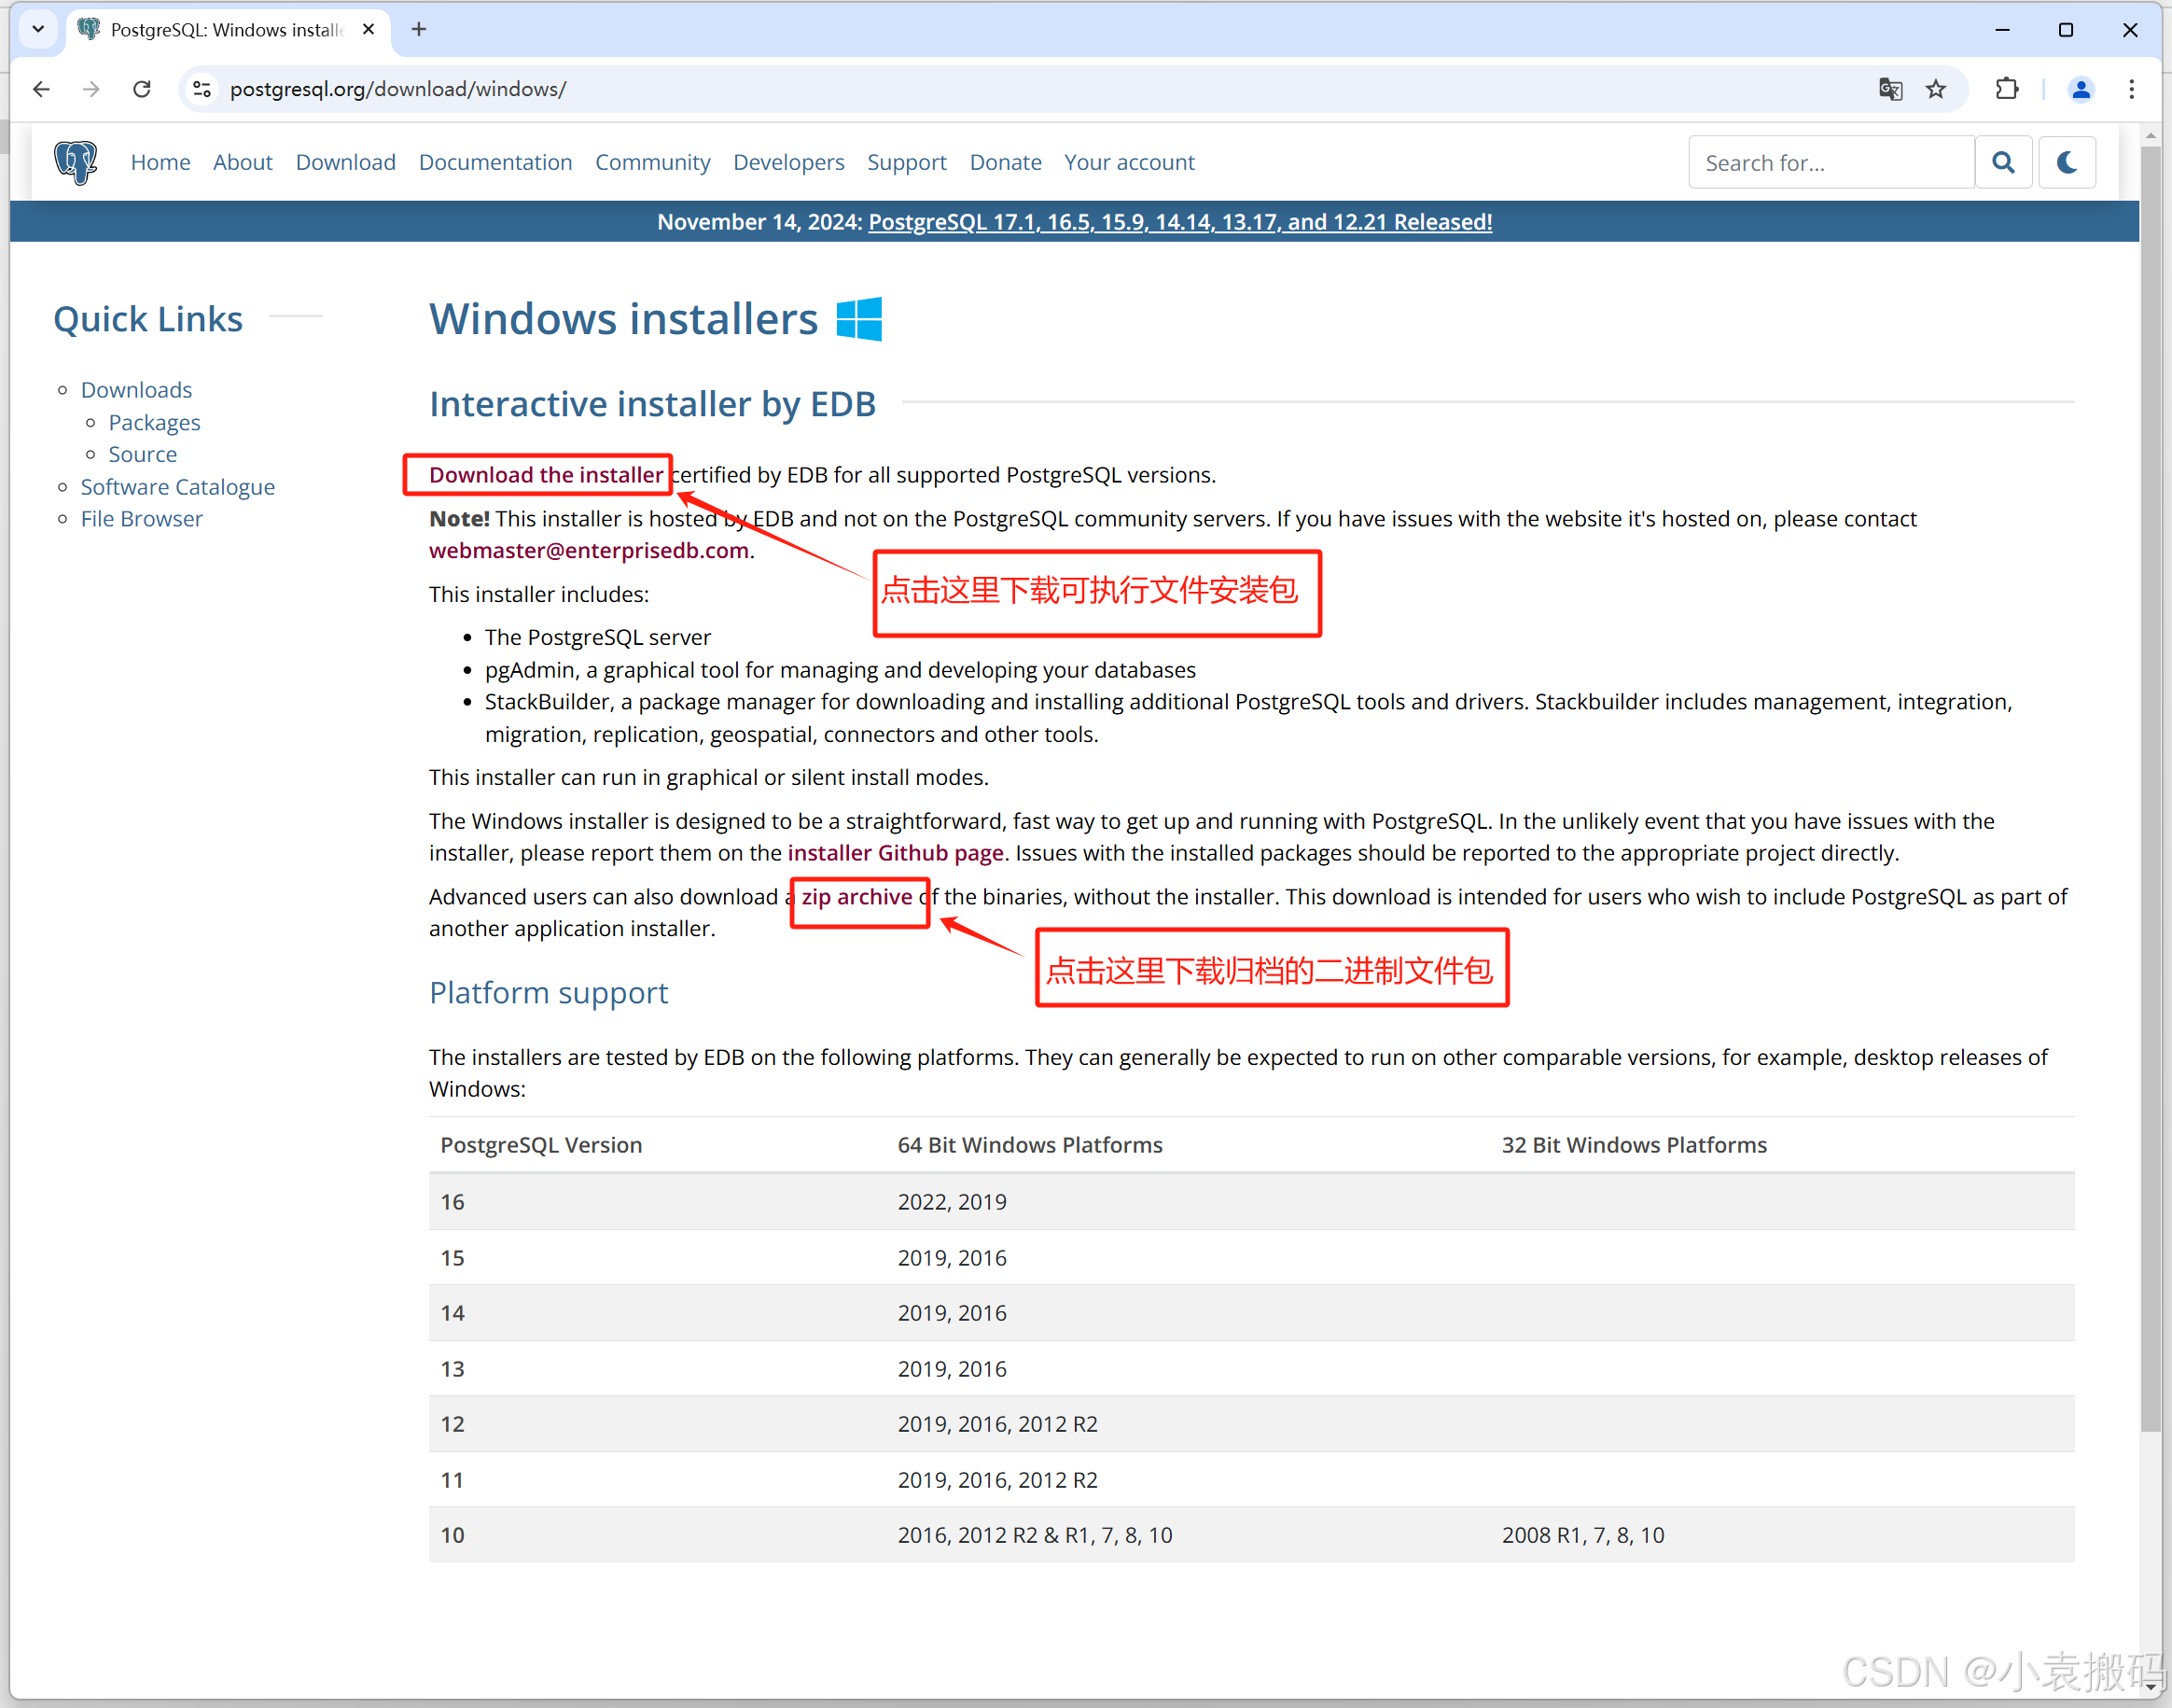This screenshot has height=1708, width=2172.
Task: Maximize the browser window
Action: click(2066, 29)
